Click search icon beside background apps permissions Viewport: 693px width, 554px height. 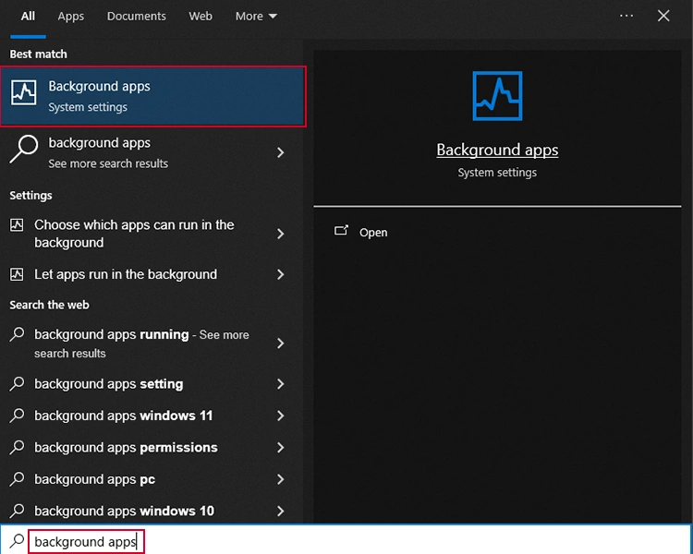click(x=17, y=447)
